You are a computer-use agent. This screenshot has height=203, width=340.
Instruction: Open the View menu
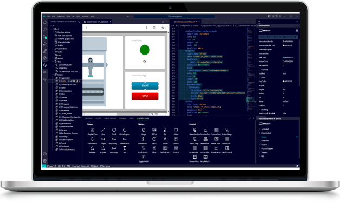tap(68, 16)
